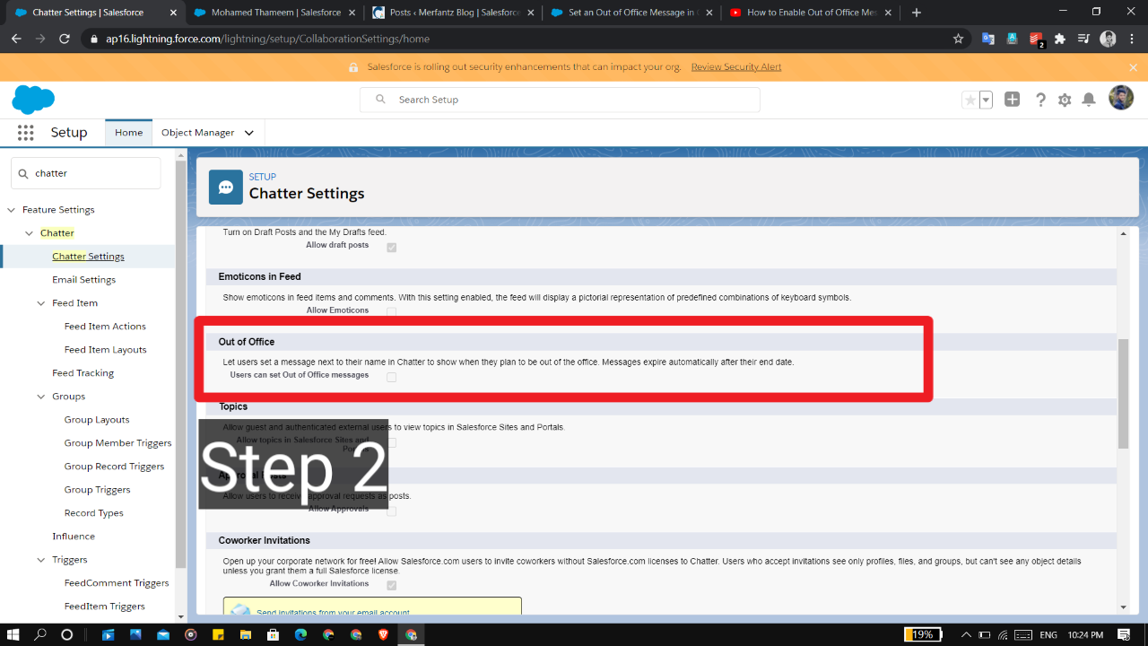Open Cortana from the taskbar

[66, 634]
